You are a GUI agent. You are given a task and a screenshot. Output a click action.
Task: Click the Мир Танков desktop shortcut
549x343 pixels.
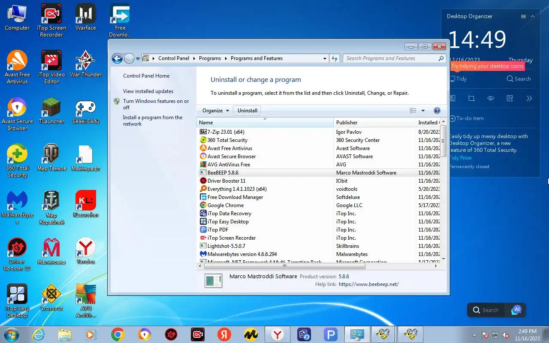[51, 158]
